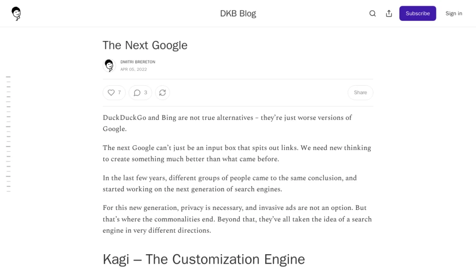Screen dimensions: 476x268
Task: Open the Dmitri Brereton author profile link
Action: [138, 62]
